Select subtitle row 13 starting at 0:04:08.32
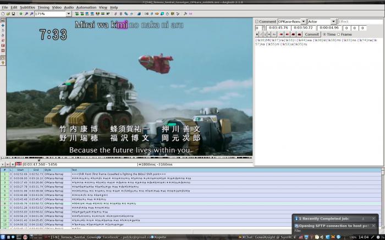This screenshot has width=385, height=240. tap(190, 225)
